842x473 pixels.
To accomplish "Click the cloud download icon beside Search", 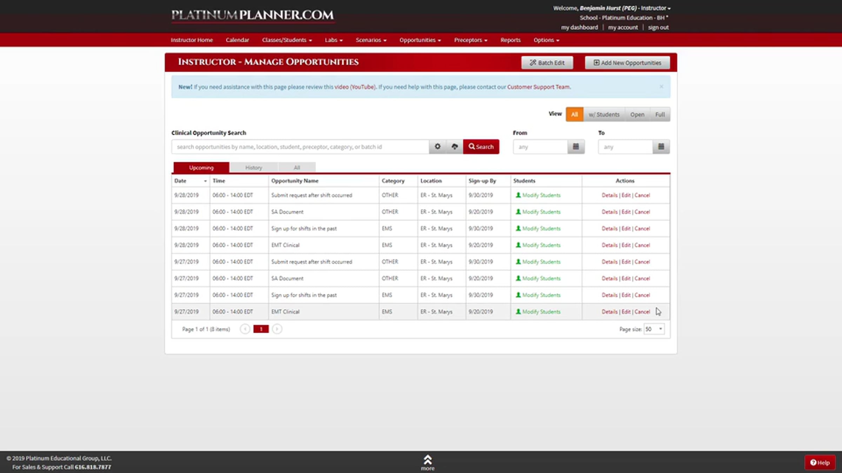I will tap(454, 146).
